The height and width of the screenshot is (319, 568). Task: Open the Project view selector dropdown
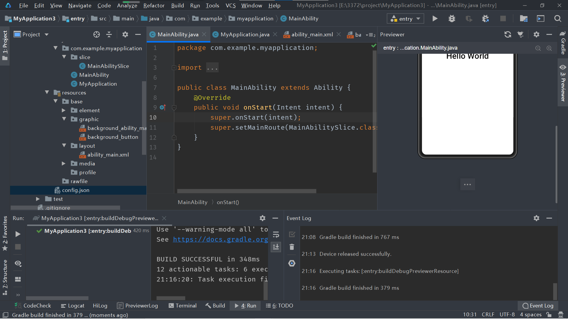click(31, 35)
